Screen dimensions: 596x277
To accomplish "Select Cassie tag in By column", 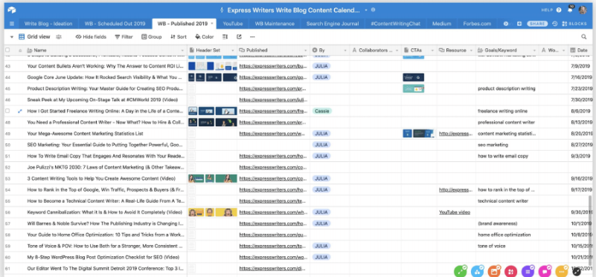I will tap(322, 111).
